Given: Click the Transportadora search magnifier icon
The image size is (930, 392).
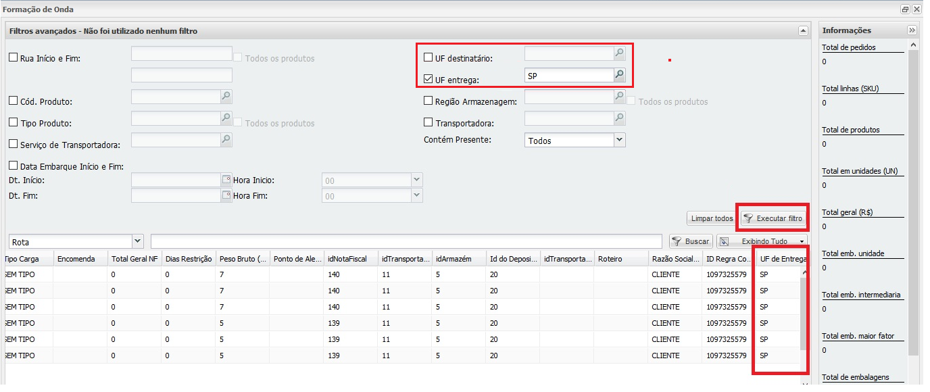Looking at the screenshot, I should tap(620, 118).
